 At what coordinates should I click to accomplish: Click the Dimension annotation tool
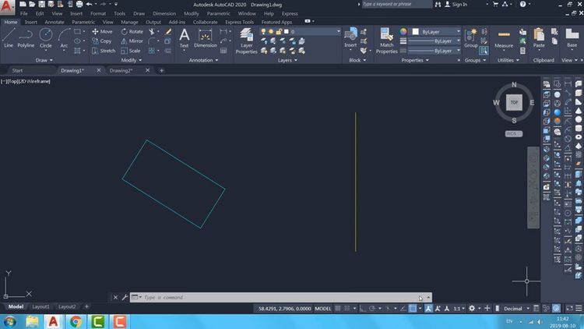click(206, 37)
